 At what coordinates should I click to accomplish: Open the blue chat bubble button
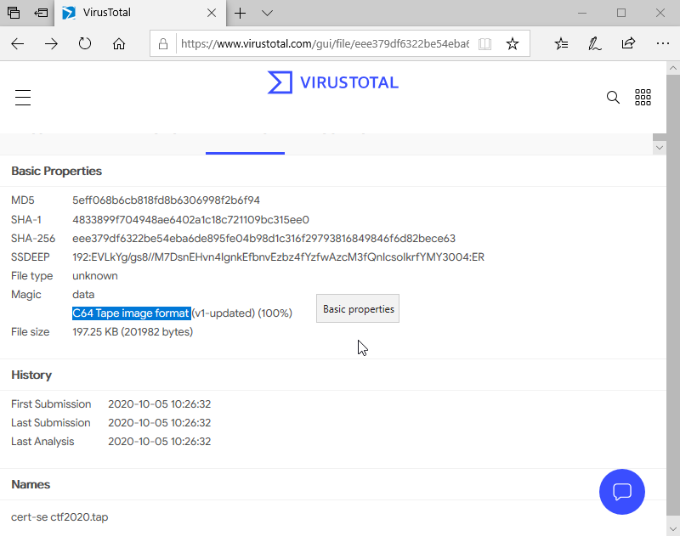tap(621, 491)
